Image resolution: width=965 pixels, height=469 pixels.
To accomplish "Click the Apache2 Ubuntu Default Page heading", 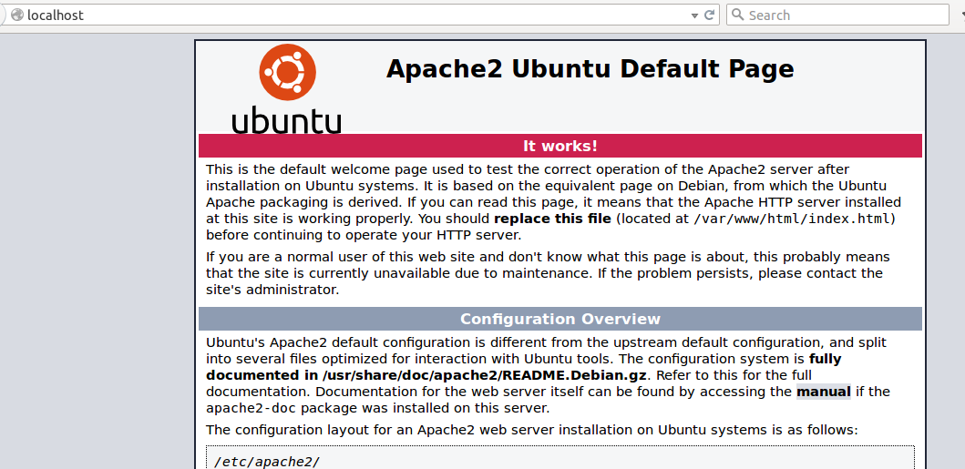I will [590, 69].
